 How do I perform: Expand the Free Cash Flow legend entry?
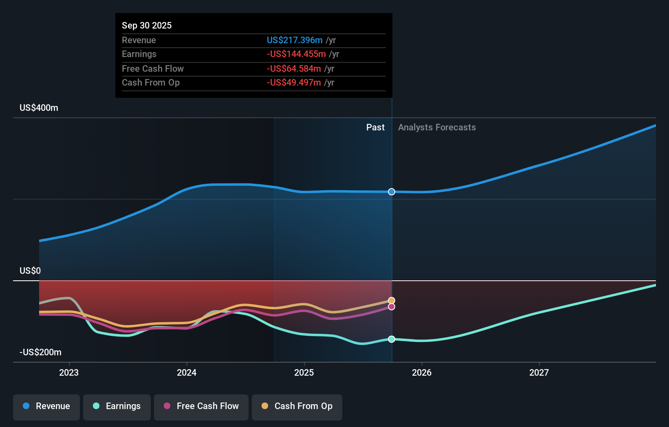tap(201, 406)
